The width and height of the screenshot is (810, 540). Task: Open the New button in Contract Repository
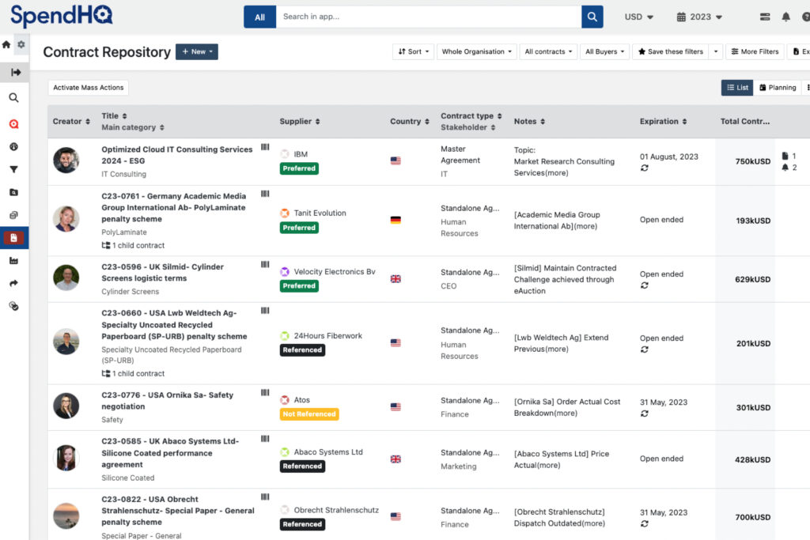pyautogui.click(x=196, y=51)
